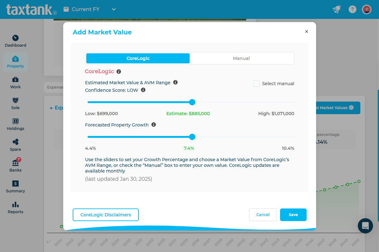Click the 10.4% maximum growth label
The height and width of the screenshot is (252, 379).
[x=288, y=148]
